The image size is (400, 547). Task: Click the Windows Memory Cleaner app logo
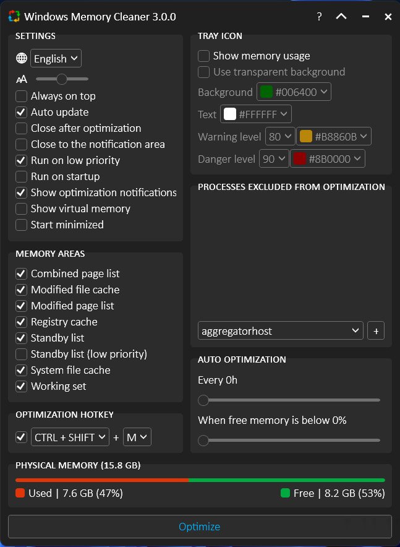(14, 17)
